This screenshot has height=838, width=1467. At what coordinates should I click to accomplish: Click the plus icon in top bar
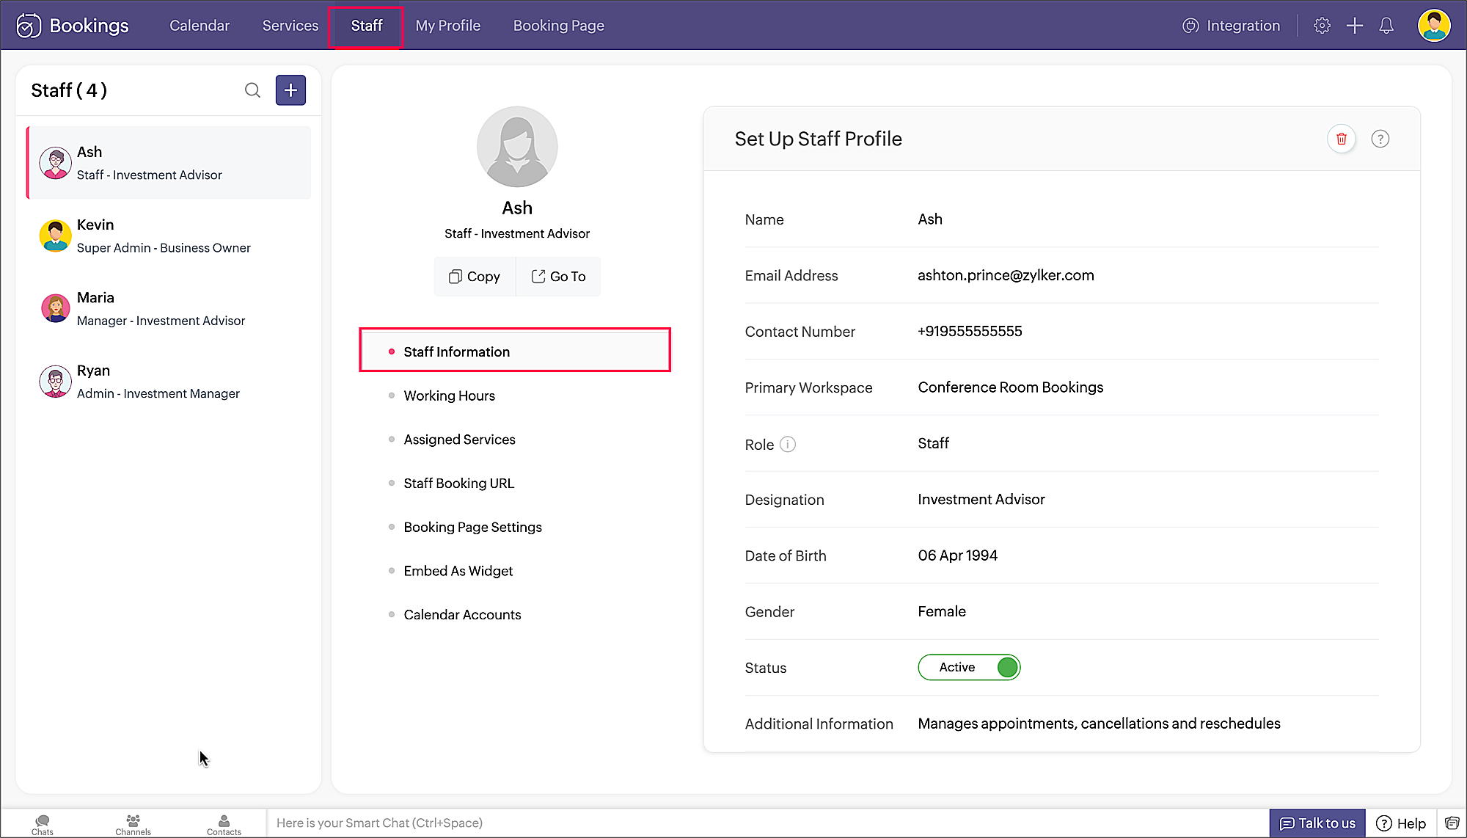point(1355,26)
